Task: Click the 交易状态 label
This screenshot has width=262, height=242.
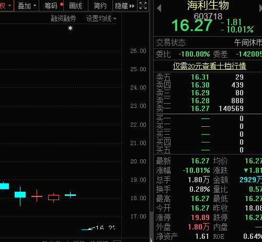Action: pyautogui.click(x=170, y=42)
